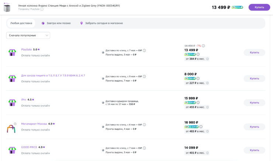Click the Yandex Station product thumbnail

point(7,7)
